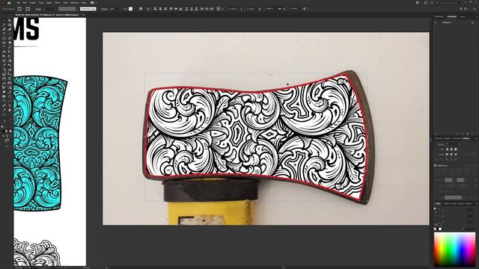Open the Align To dropdown in the control bar
Image resolution: width=479 pixels, height=269 pixels.
click(148, 9)
